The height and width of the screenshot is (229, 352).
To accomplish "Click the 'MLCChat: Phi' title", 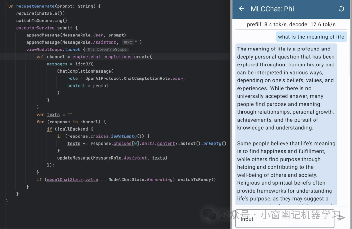I will (x=272, y=9).
